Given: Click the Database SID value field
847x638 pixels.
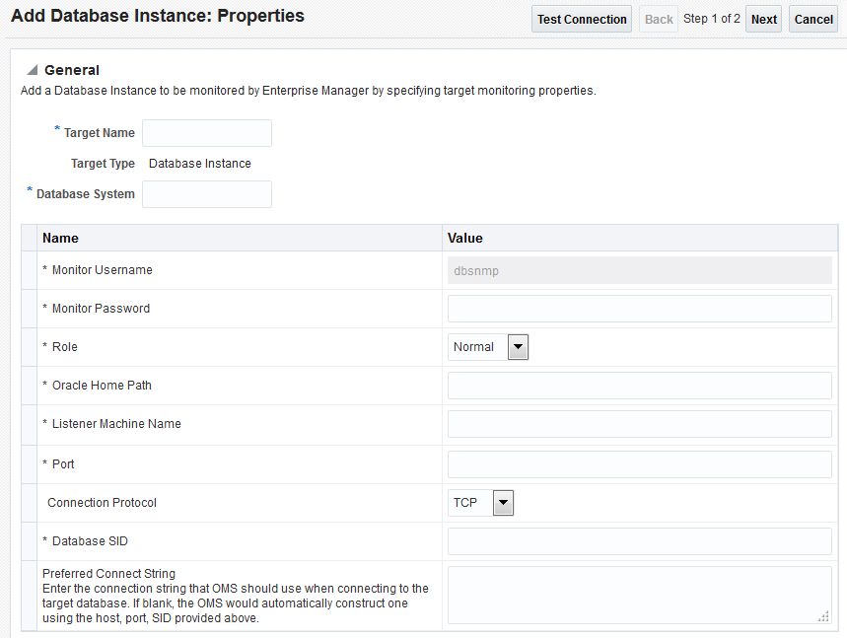Looking at the screenshot, I should 639,540.
